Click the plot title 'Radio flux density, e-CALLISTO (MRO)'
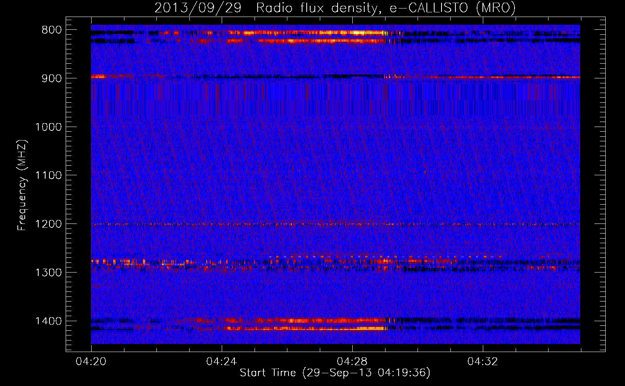 click(386, 8)
